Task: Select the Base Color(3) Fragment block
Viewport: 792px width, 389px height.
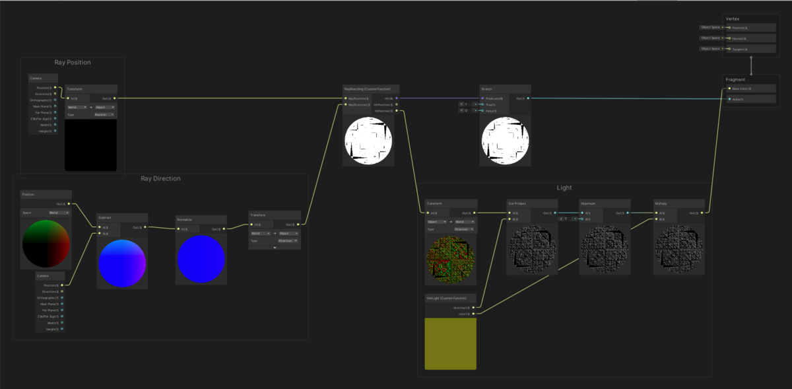Action: 751,88
